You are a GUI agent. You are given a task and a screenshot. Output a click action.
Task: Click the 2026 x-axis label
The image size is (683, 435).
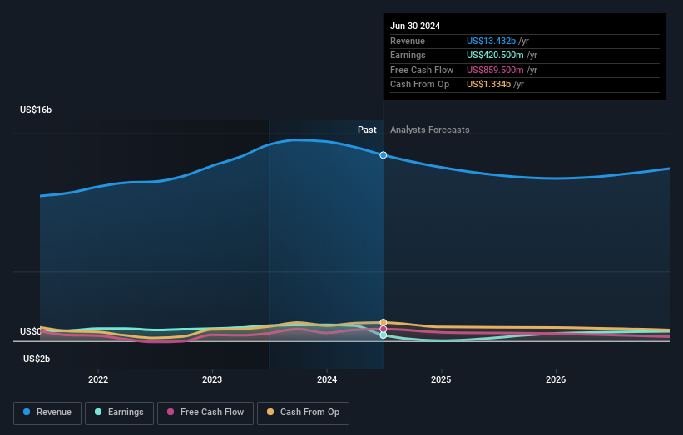pyautogui.click(x=556, y=379)
